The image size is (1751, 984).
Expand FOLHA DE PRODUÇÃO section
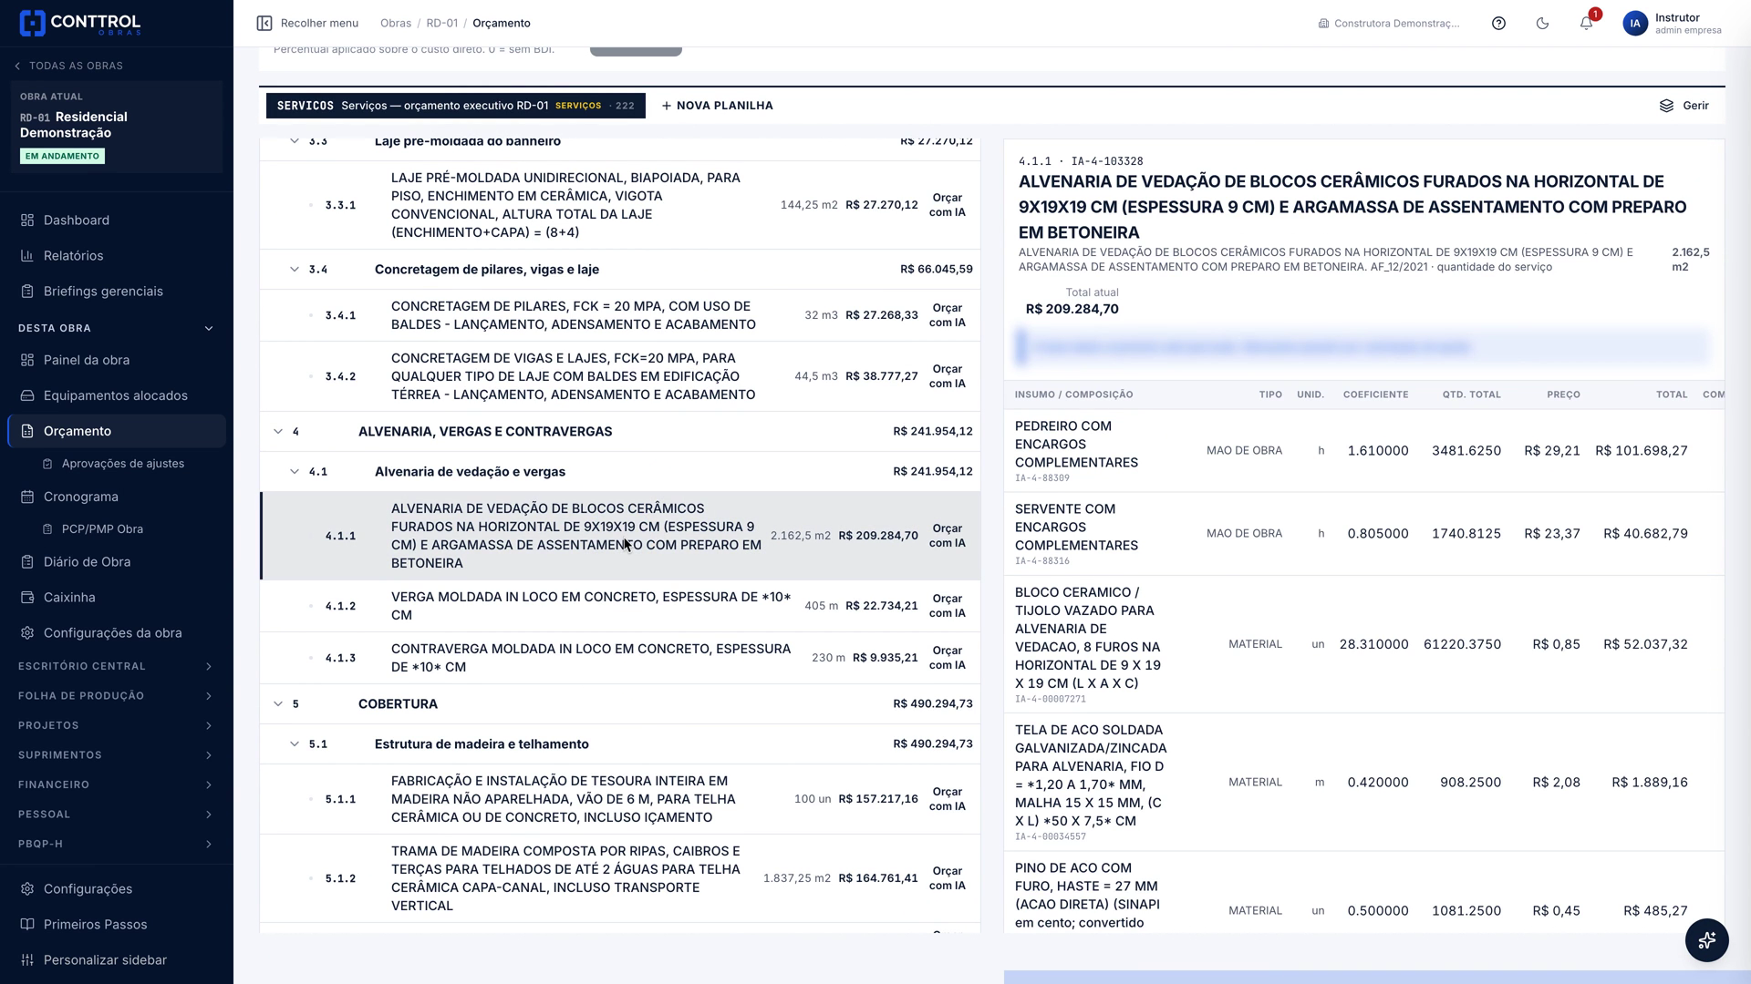pos(117,696)
